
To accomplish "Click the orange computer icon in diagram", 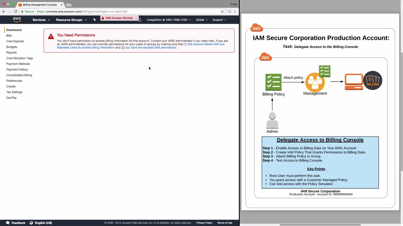I will [354, 82].
